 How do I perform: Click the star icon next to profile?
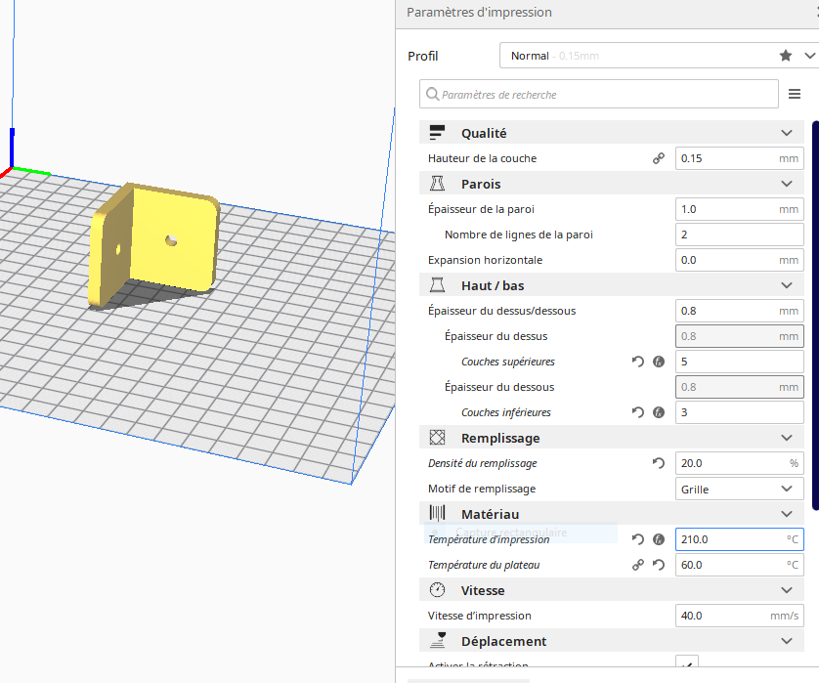(786, 56)
